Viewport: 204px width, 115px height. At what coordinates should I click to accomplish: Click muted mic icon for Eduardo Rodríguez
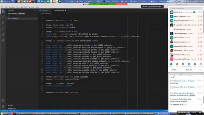199,46
